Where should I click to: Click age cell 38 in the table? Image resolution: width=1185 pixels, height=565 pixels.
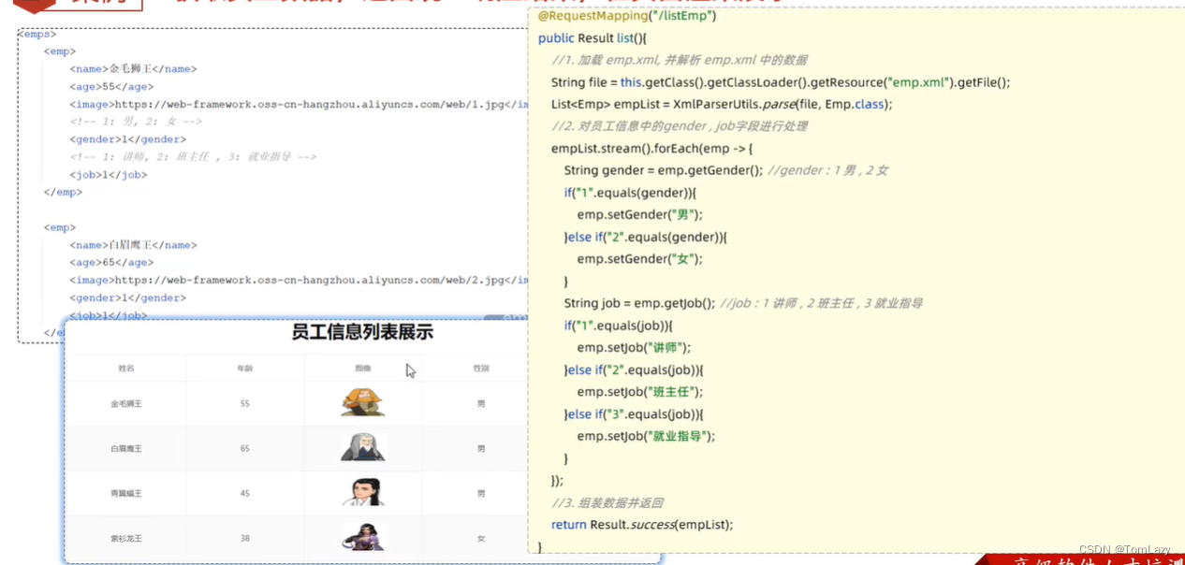(245, 539)
